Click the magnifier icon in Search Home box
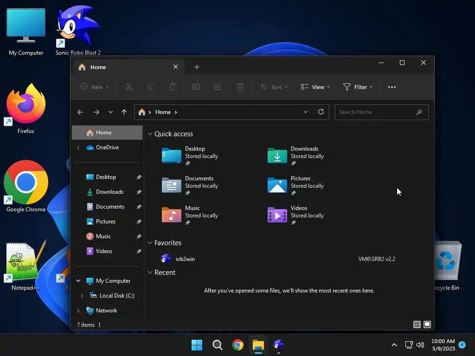The width and height of the screenshot is (475, 356). click(x=419, y=112)
